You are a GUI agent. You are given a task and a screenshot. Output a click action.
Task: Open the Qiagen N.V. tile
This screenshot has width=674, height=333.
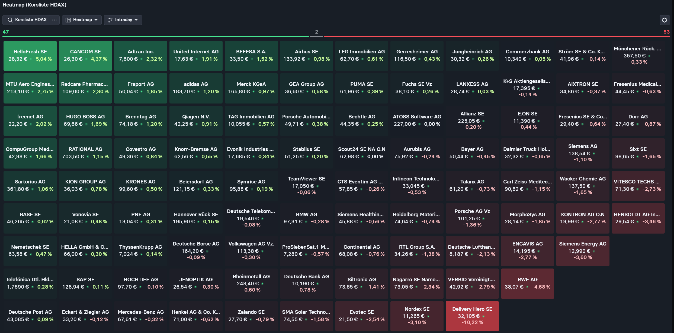(196, 121)
